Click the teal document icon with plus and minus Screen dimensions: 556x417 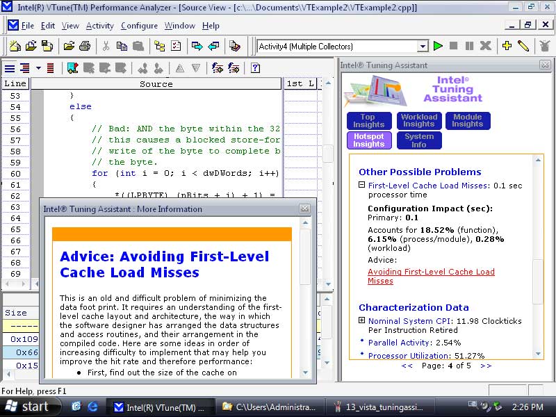coord(72,68)
